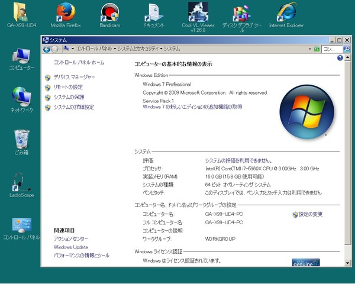Click 設定の変更 link
Screen dimensions: 355x284
(x=311, y=214)
